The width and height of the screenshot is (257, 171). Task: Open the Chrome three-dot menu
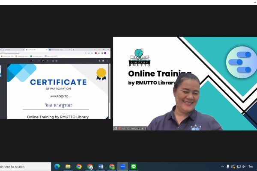tap(108, 53)
